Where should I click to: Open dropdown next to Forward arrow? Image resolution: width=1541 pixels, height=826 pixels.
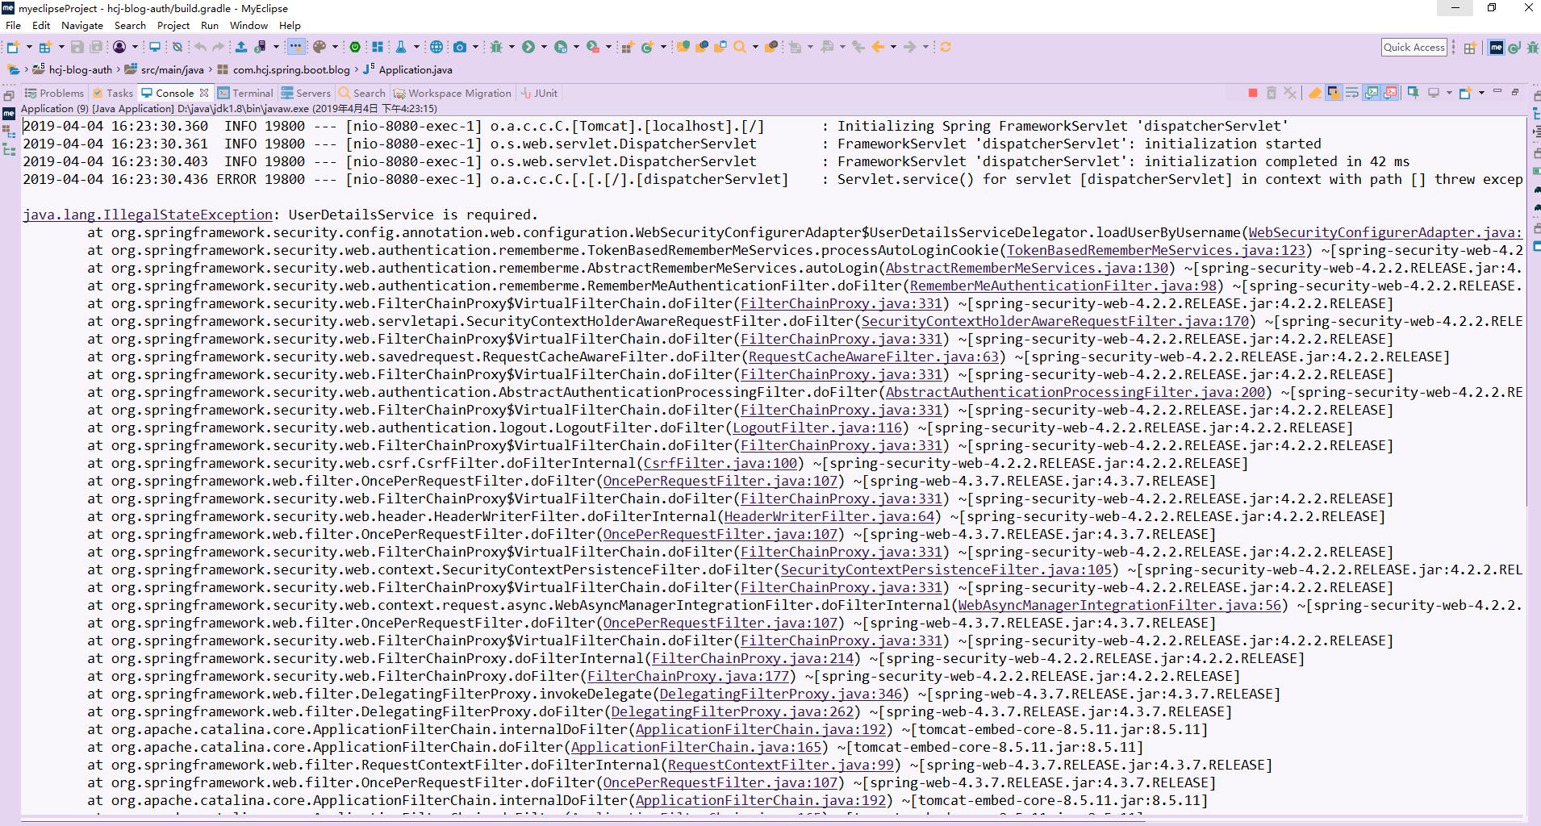pos(925,48)
